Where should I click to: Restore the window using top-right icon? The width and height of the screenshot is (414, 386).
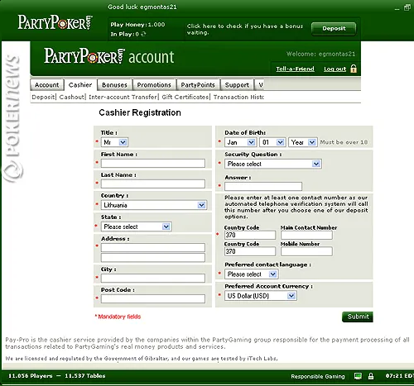click(x=407, y=7)
